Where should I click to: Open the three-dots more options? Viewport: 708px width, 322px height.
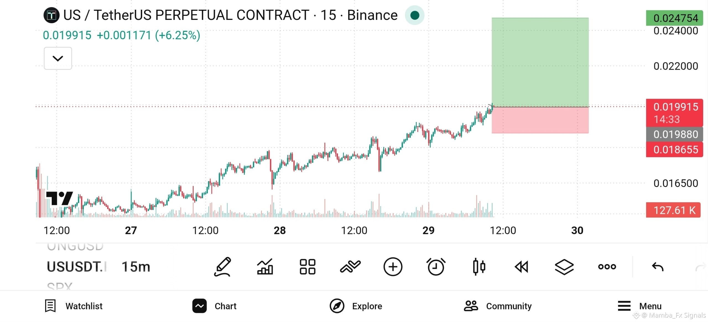coord(607,267)
